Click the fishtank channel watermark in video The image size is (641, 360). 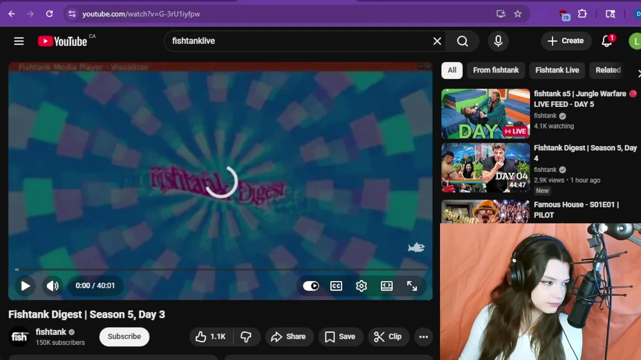click(x=416, y=247)
